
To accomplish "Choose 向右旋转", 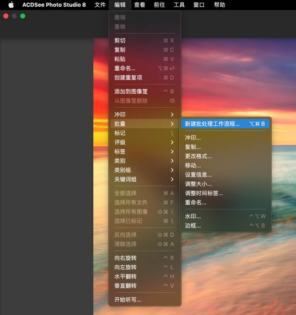I will point(145,258).
